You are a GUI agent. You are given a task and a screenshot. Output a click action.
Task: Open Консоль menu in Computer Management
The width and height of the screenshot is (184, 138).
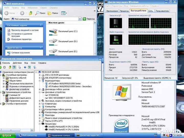coord(6,63)
